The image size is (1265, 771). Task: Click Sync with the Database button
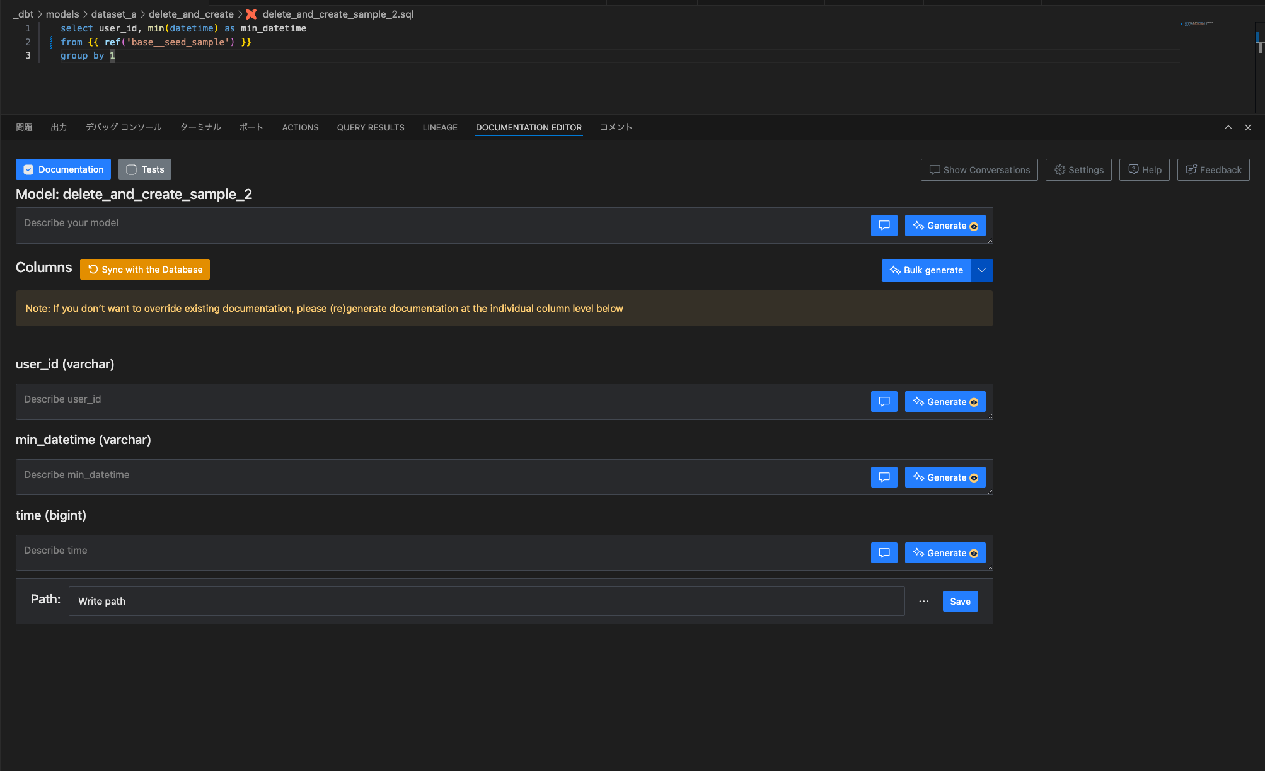145,270
